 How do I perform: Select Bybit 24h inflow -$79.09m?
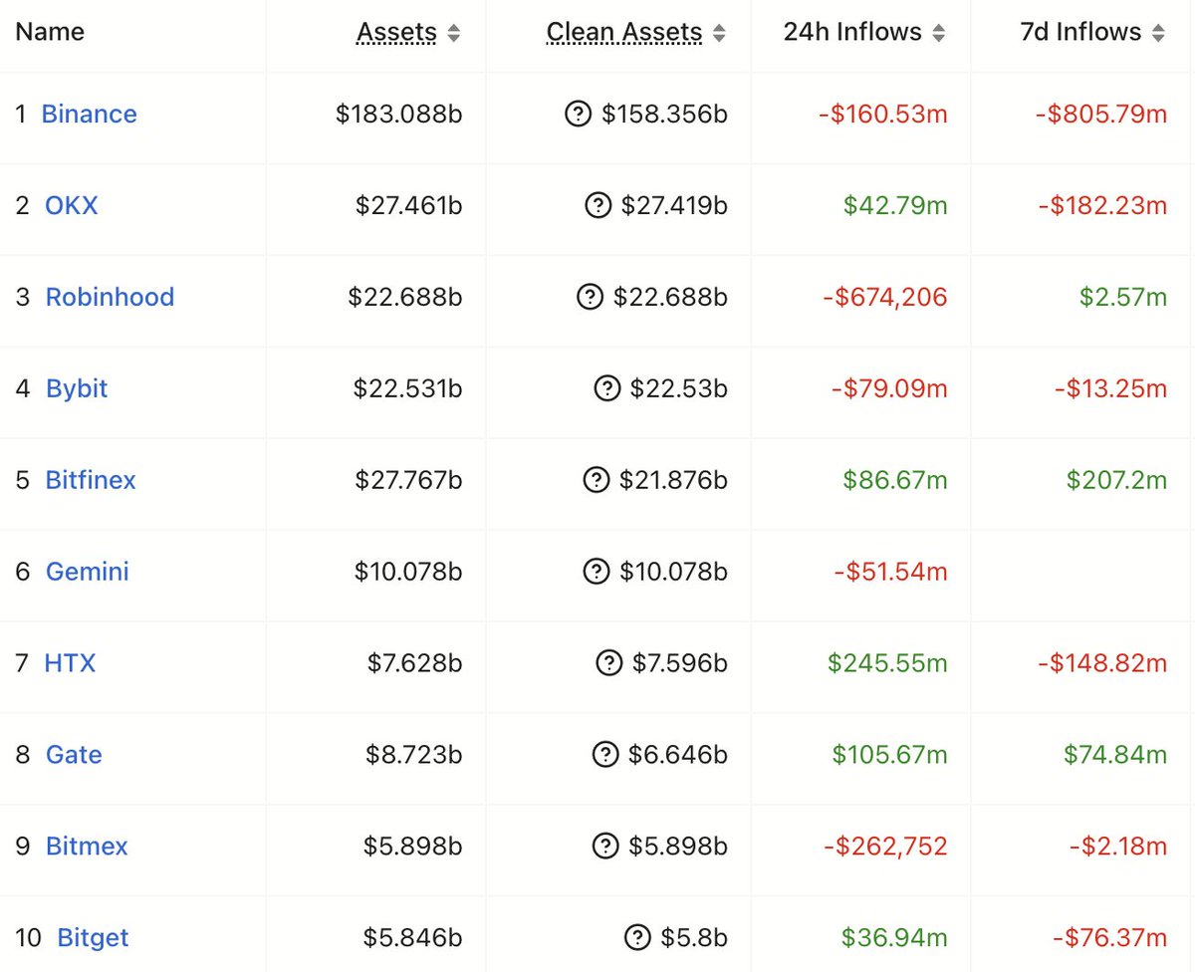pyautogui.click(x=889, y=388)
